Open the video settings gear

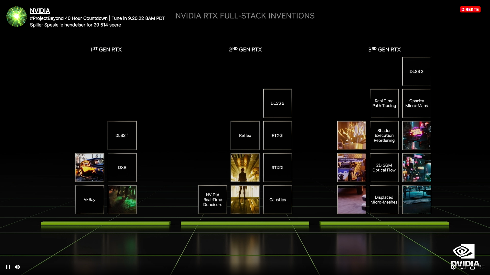(x=453, y=267)
